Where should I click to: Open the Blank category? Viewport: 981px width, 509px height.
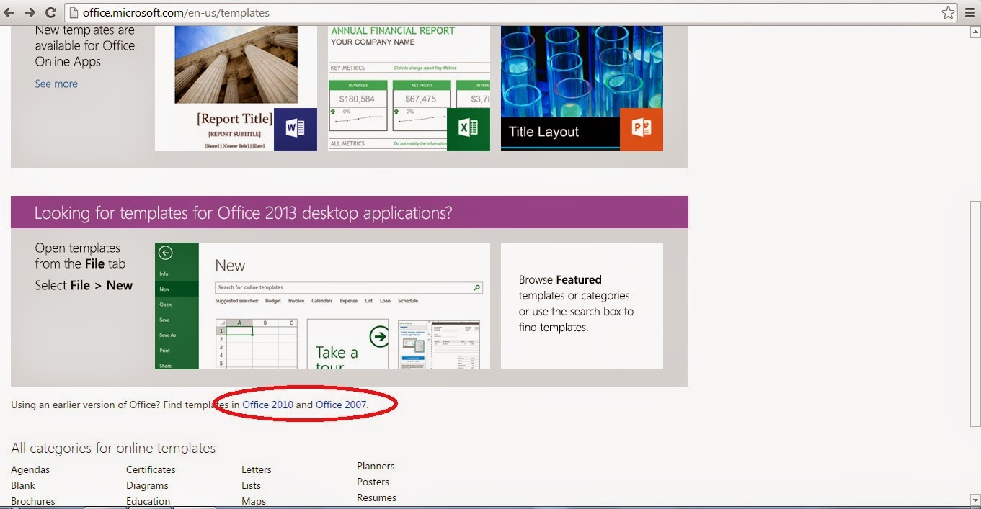pyautogui.click(x=23, y=485)
